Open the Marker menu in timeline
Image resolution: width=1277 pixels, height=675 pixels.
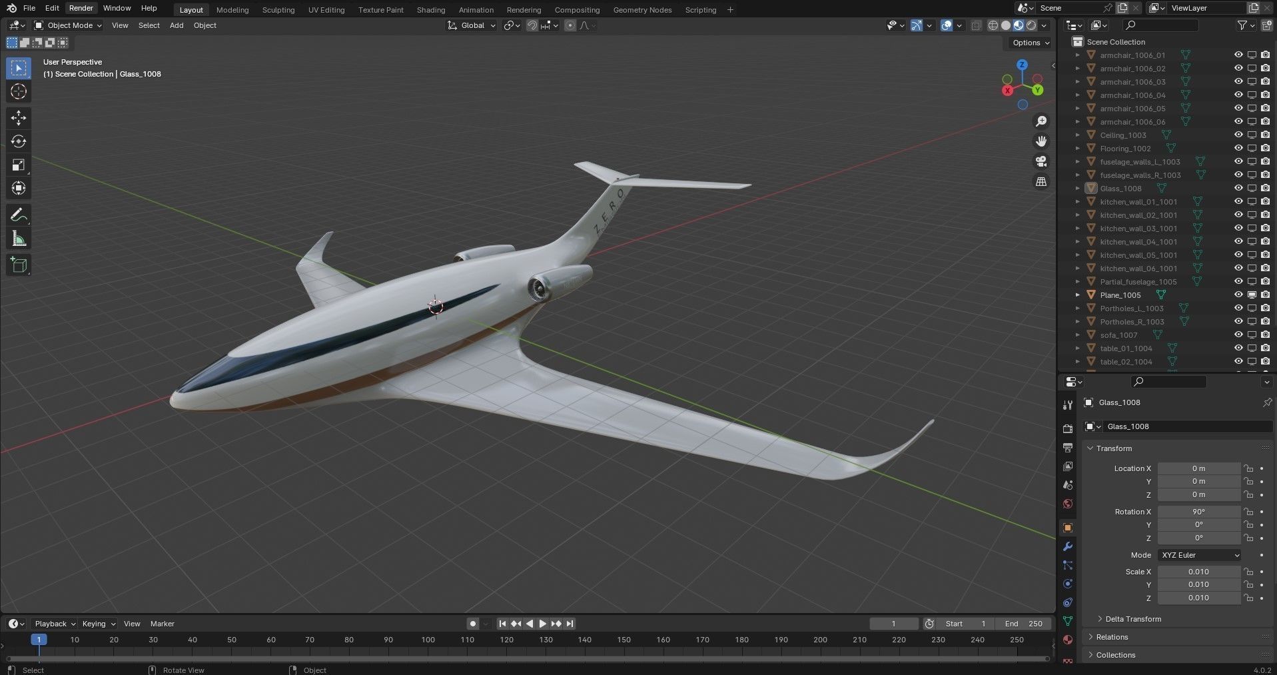coord(163,624)
